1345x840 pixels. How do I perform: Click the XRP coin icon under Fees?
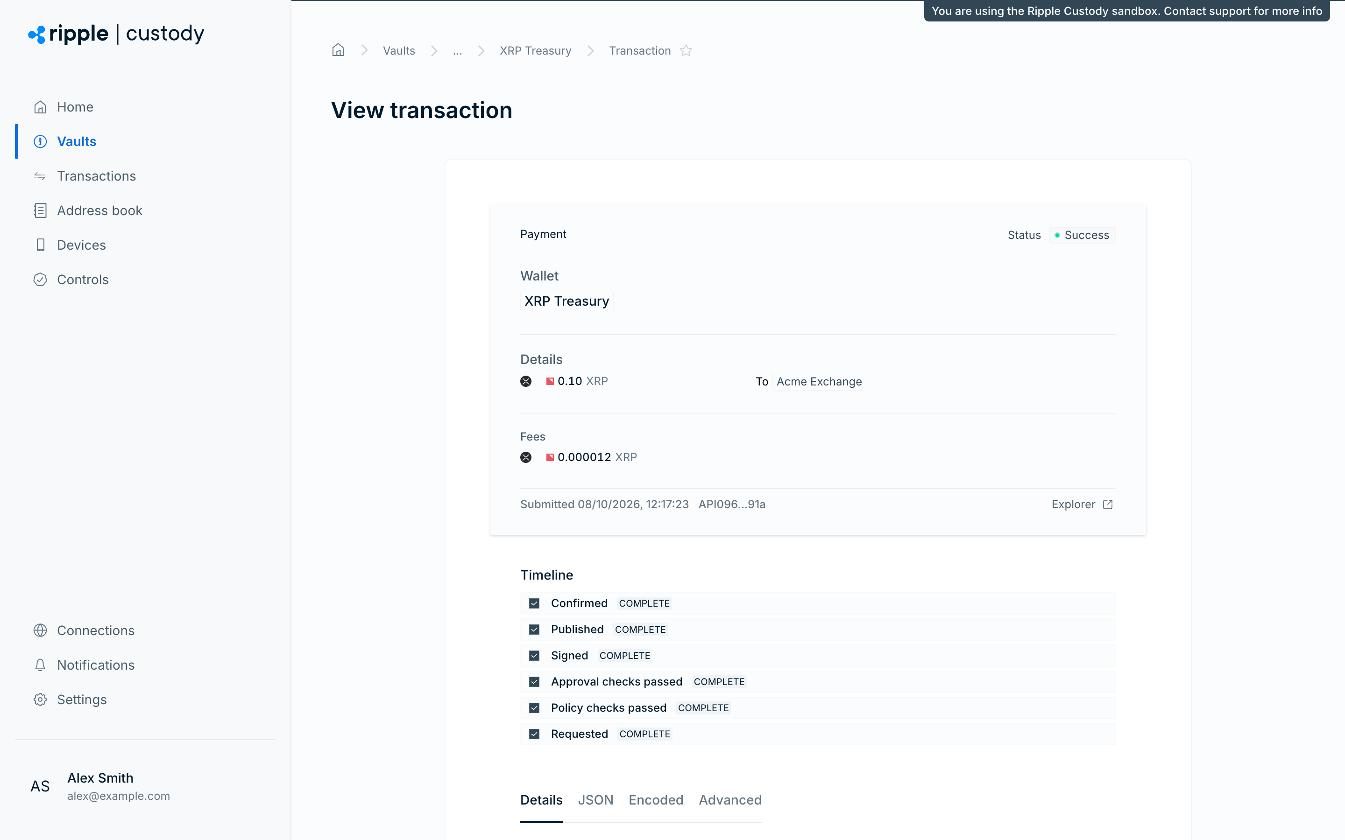526,457
